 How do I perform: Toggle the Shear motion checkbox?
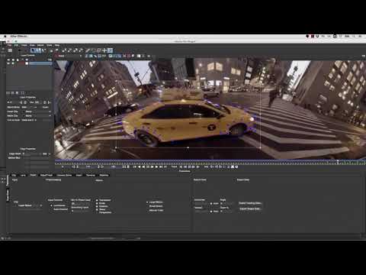pyautogui.click(x=97, y=209)
